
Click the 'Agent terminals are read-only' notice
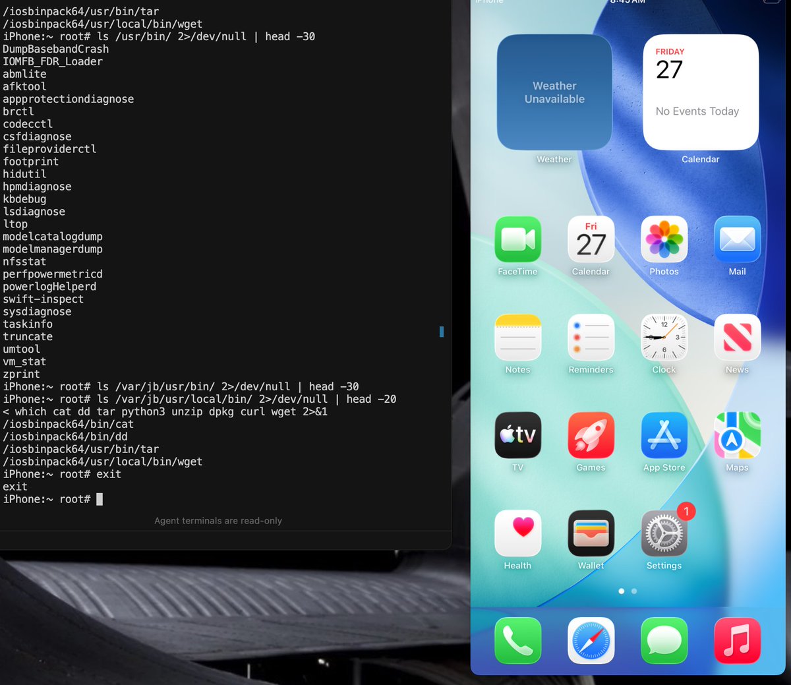(218, 521)
